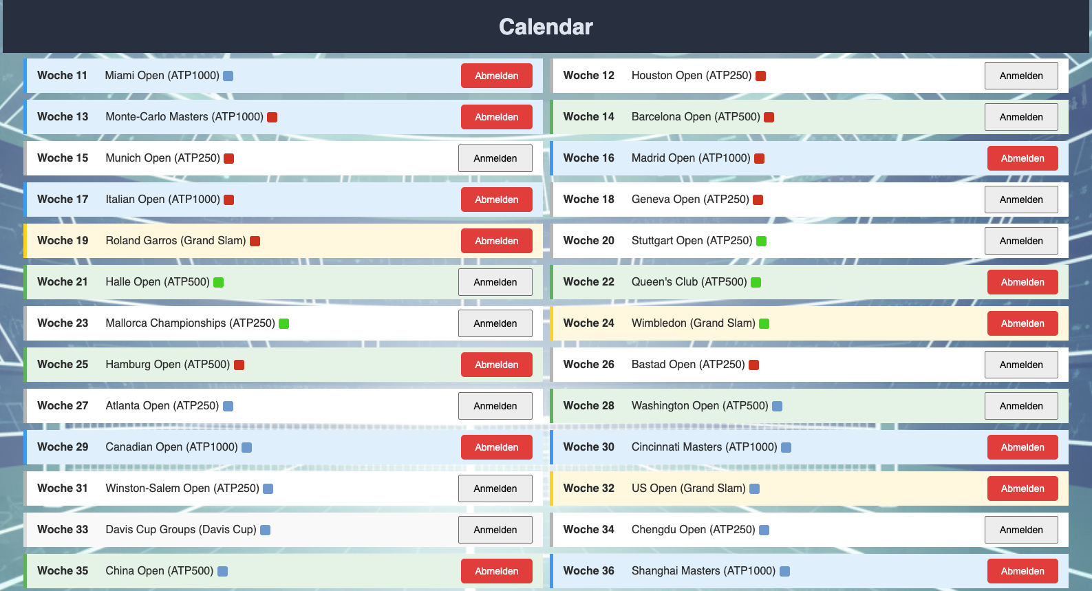The image size is (1092, 591).
Task: Click Abmelden for China Open
Action: tap(496, 571)
